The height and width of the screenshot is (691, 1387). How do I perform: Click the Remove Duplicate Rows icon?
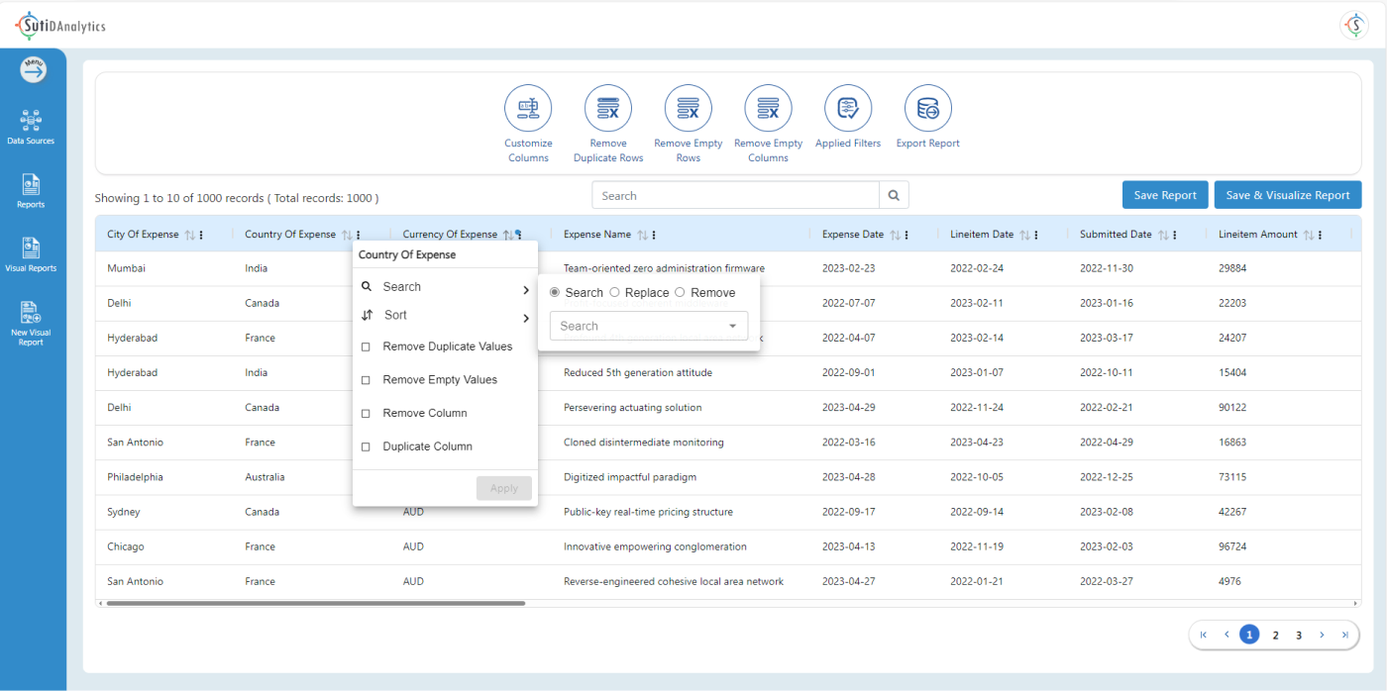[x=608, y=109]
